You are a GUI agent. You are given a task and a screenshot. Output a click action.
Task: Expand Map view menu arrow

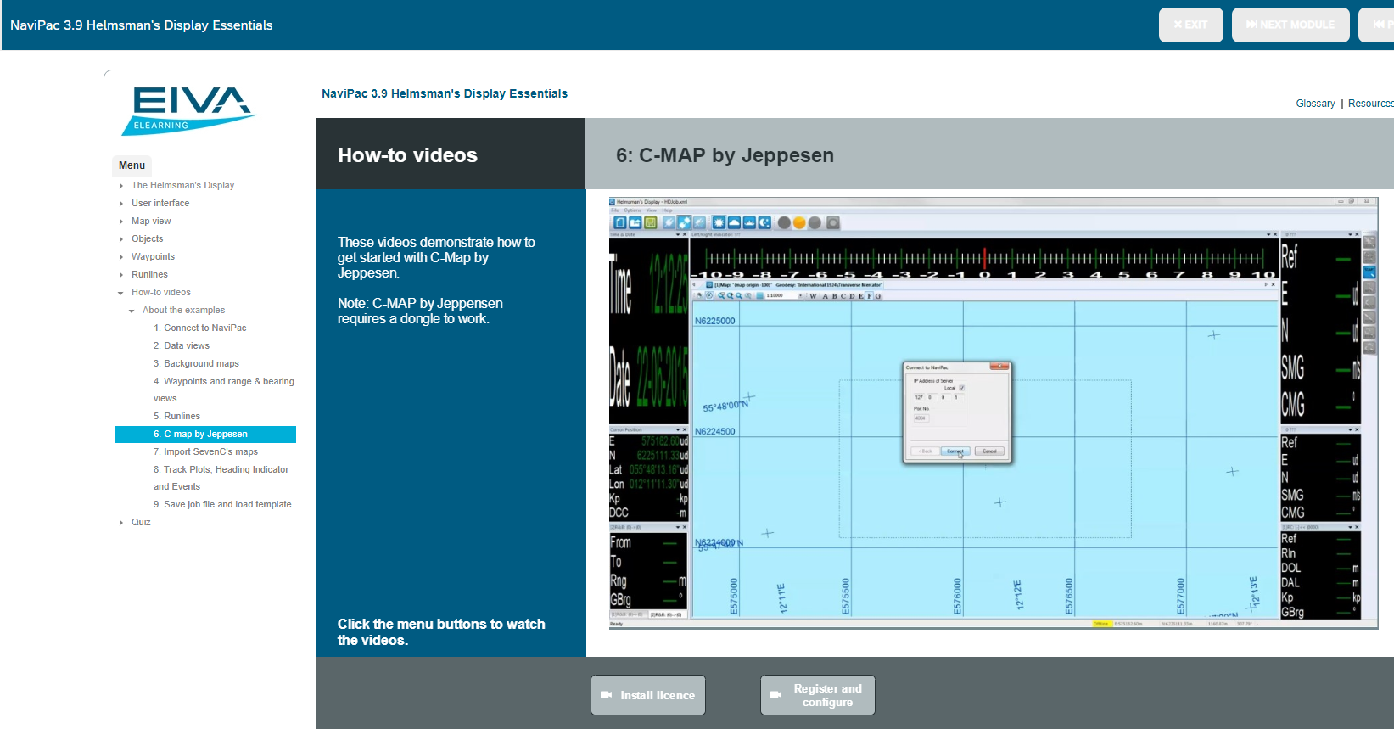point(121,222)
